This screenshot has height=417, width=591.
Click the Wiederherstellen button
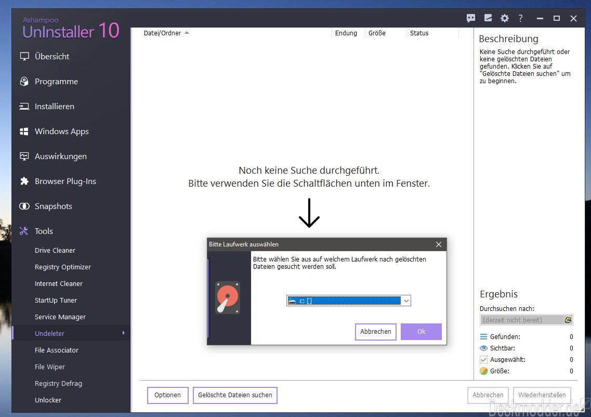tap(542, 395)
